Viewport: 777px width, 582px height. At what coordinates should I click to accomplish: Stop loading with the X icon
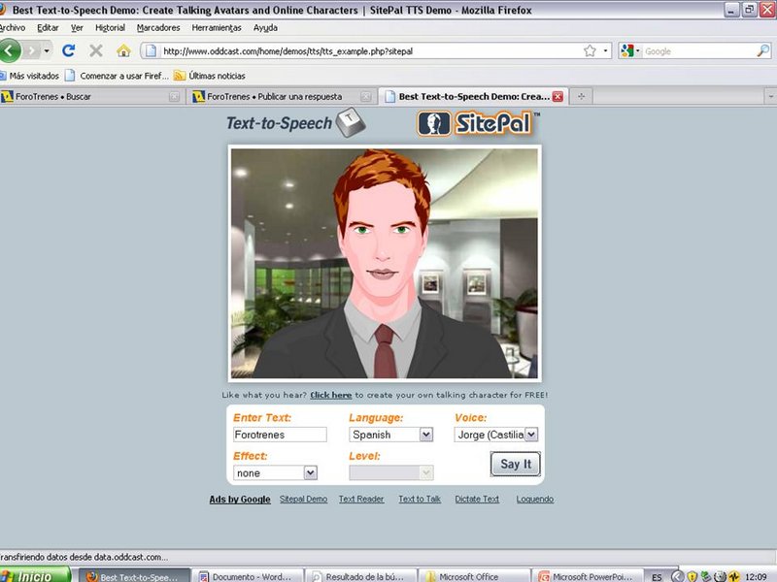coord(96,50)
